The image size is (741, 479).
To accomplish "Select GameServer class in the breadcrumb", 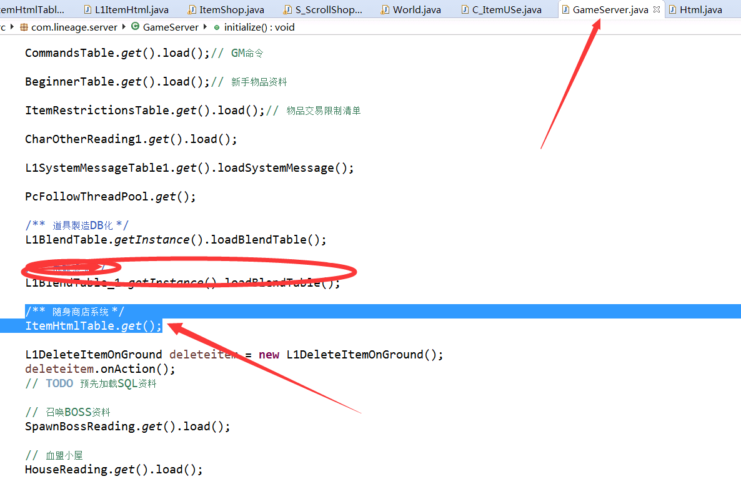I will click(x=171, y=27).
